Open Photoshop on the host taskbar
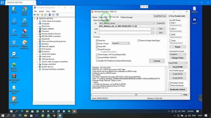 [x=37, y=115]
